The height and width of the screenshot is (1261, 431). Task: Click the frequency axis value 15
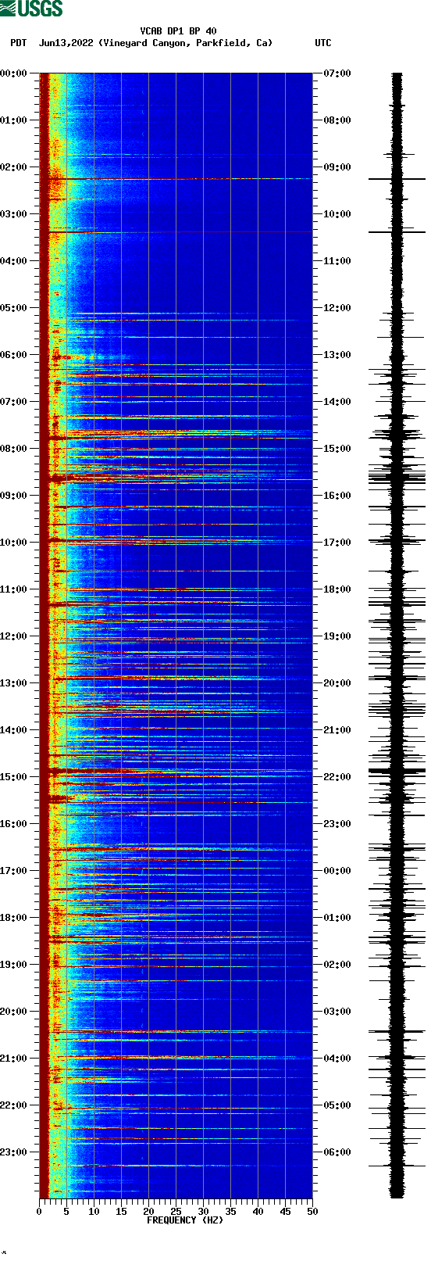(x=121, y=1212)
